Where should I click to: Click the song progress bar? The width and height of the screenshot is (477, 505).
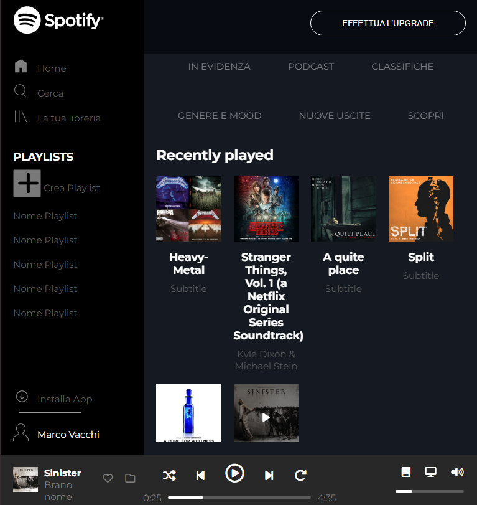tap(239, 498)
